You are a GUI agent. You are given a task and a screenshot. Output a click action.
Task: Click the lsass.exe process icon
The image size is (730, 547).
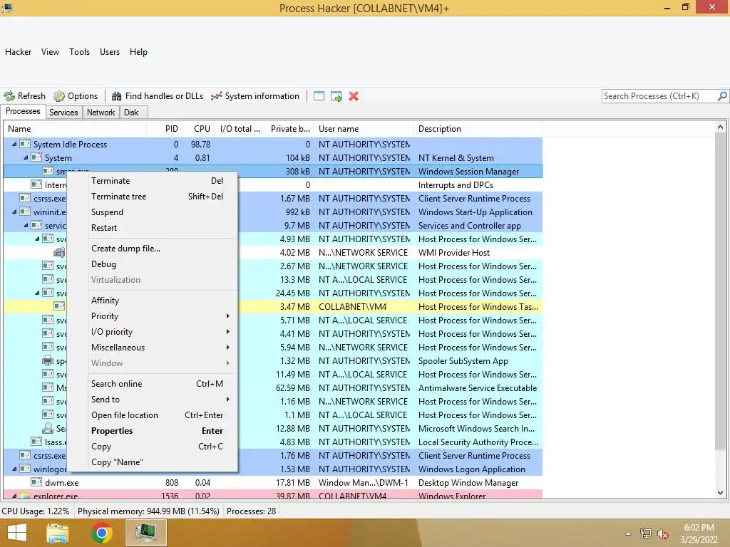click(x=36, y=442)
